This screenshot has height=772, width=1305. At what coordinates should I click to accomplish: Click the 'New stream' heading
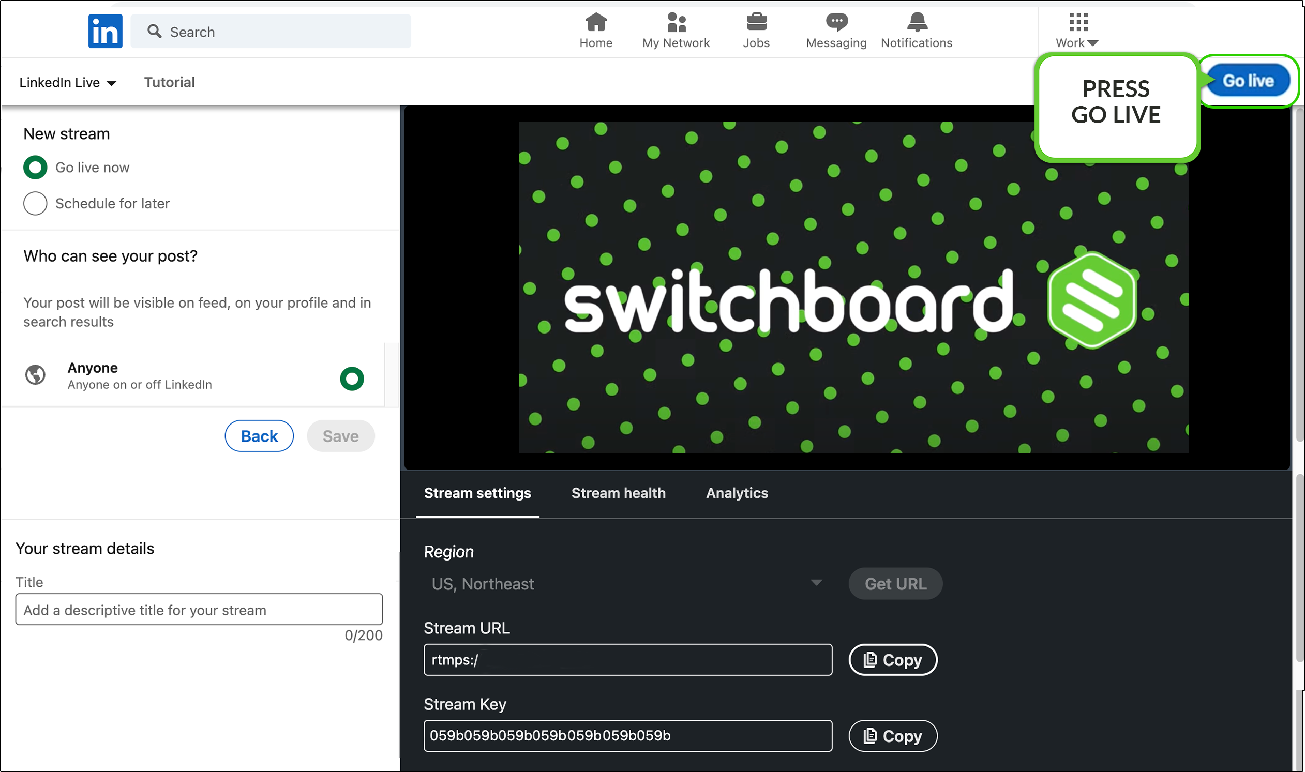[67, 134]
